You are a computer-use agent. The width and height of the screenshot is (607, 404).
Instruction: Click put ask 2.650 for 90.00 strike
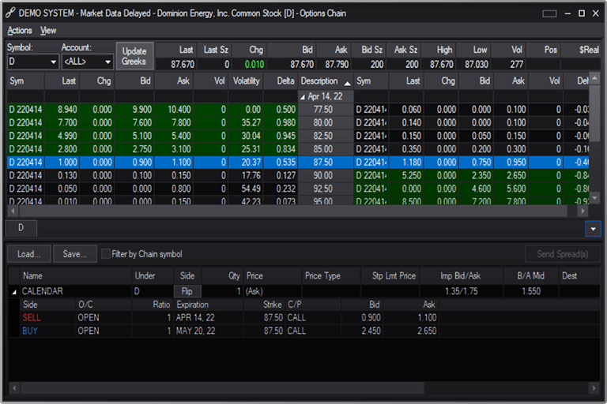point(511,175)
